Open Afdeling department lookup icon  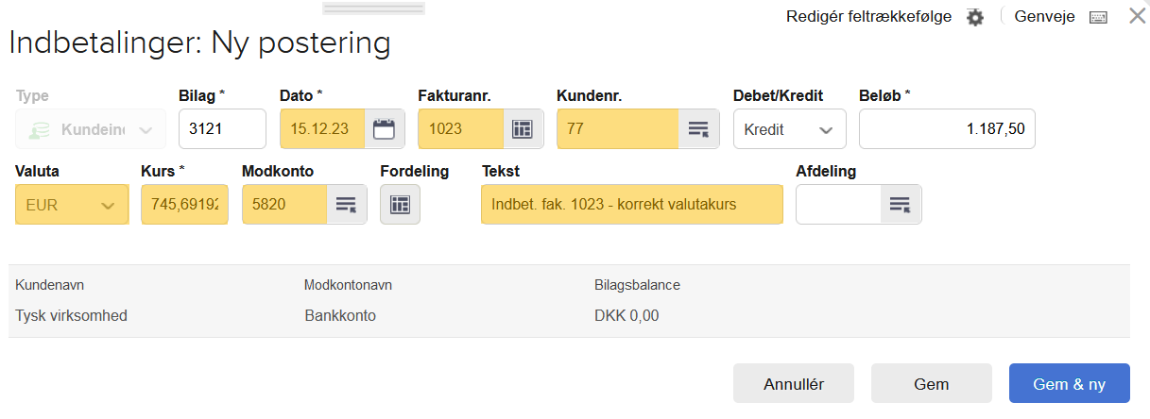pyautogui.click(x=900, y=204)
